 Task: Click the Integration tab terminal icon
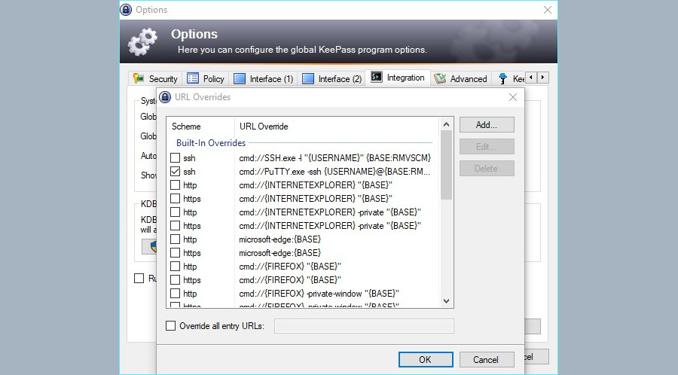coord(376,77)
